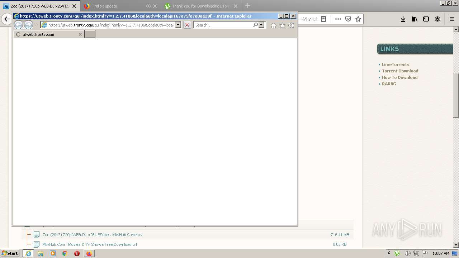Click Zoo (2017) 720p WEB-DL mkv file
The height and width of the screenshot is (258, 459).
click(93, 235)
